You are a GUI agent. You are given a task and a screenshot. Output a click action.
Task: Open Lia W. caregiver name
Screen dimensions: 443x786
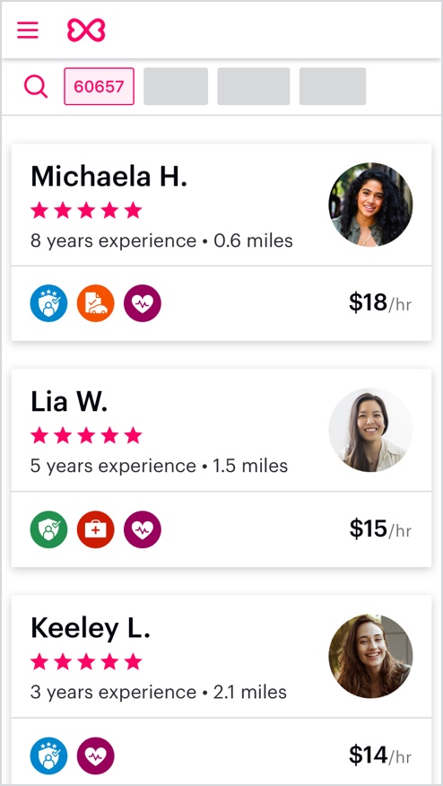(69, 403)
